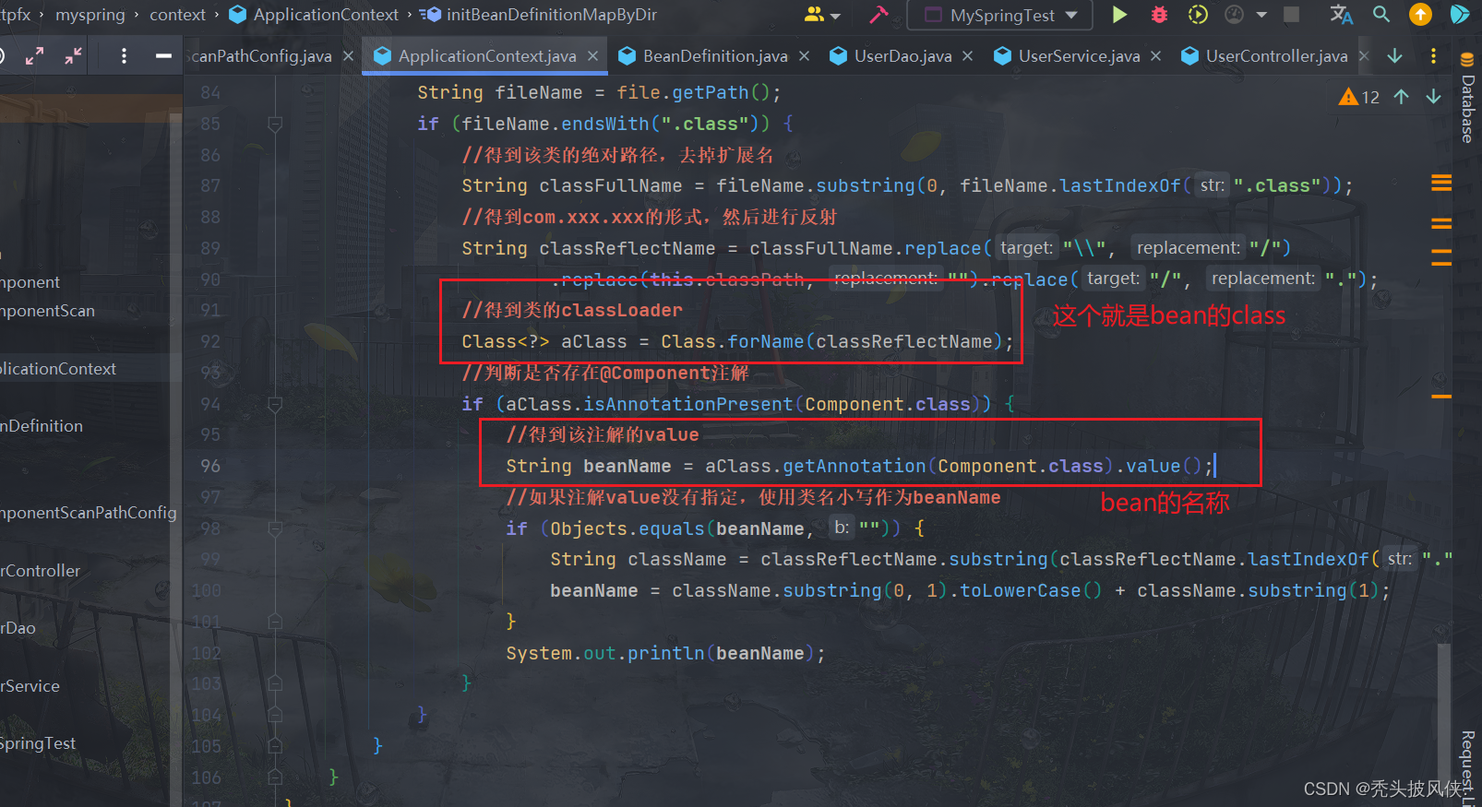This screenshot has width=1482, height=807.
Task: Close the canPathConfig.java tab
Action: (348, 56)
